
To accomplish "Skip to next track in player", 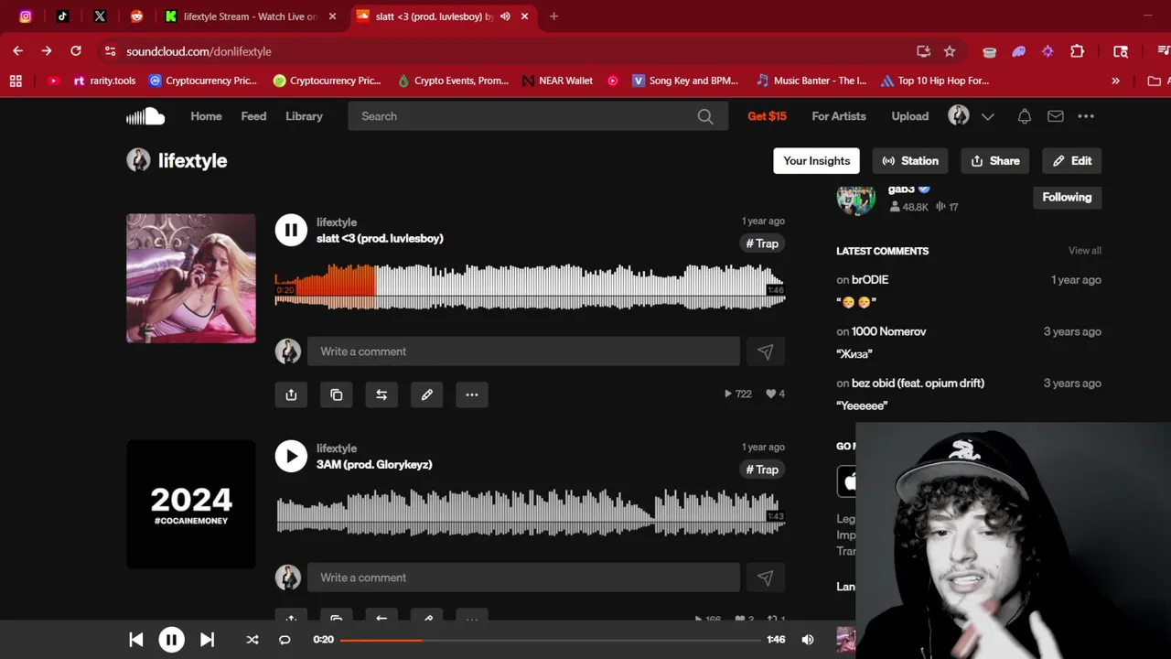I will click(207, 640).
